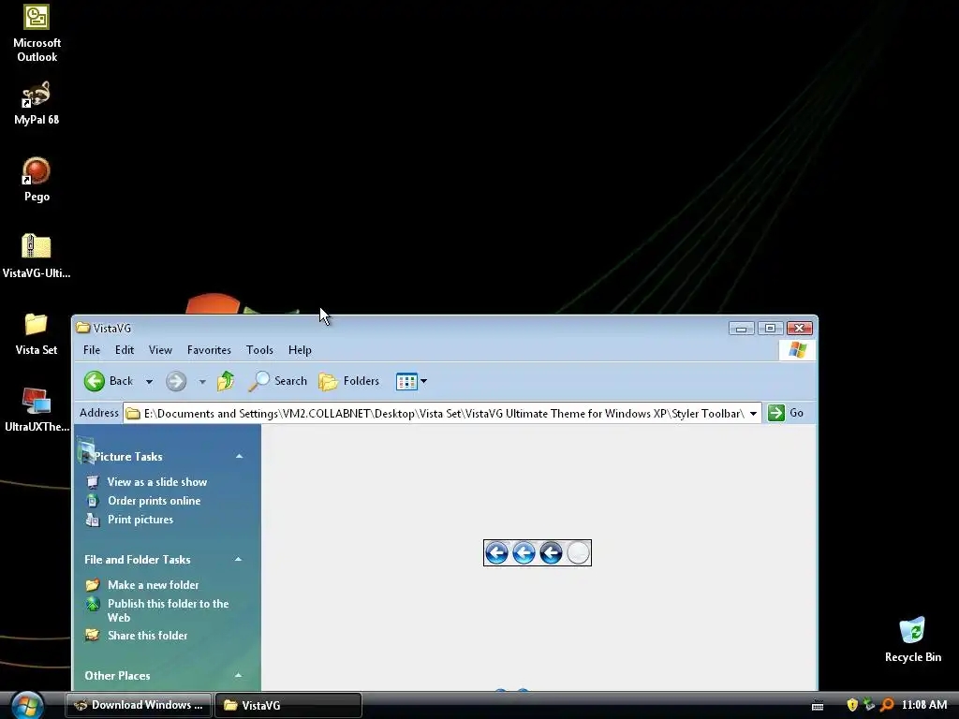This screenshot has height=719, width=959.
Task: Select the UltraUXThe... desktop icon
Action: point(37,410)
